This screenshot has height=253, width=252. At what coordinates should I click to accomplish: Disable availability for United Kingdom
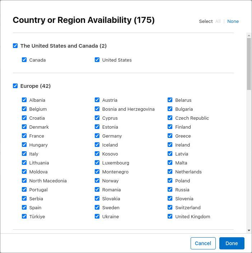coord(170,216)
